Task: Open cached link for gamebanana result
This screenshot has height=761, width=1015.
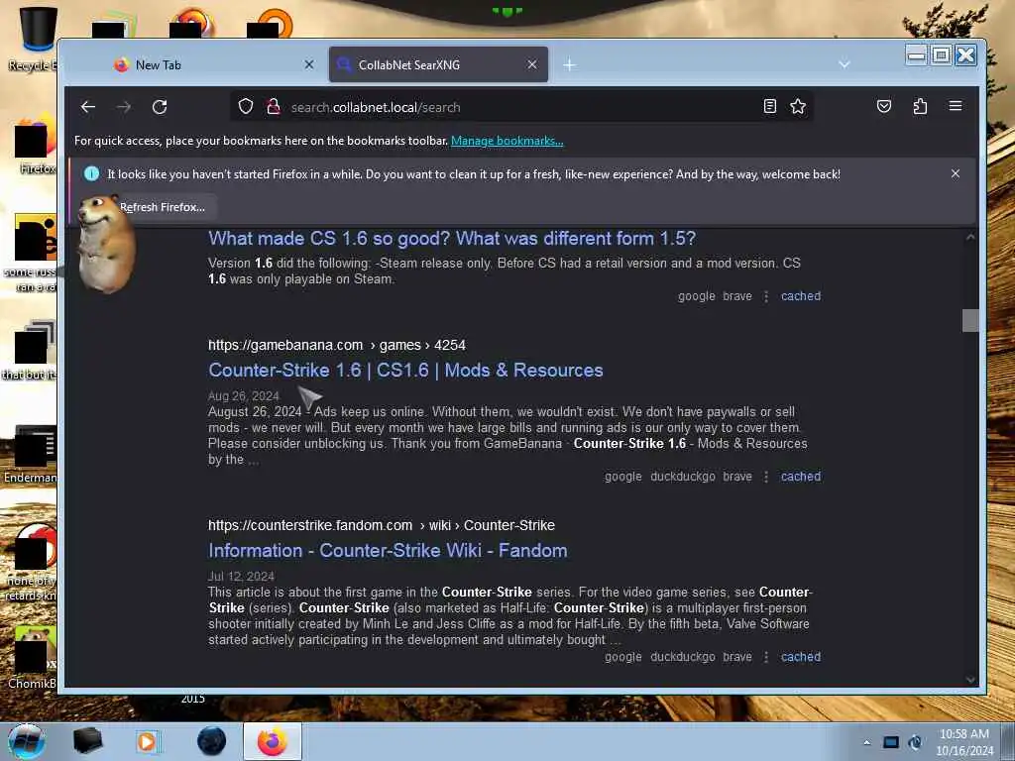Action: click(801, 477)
